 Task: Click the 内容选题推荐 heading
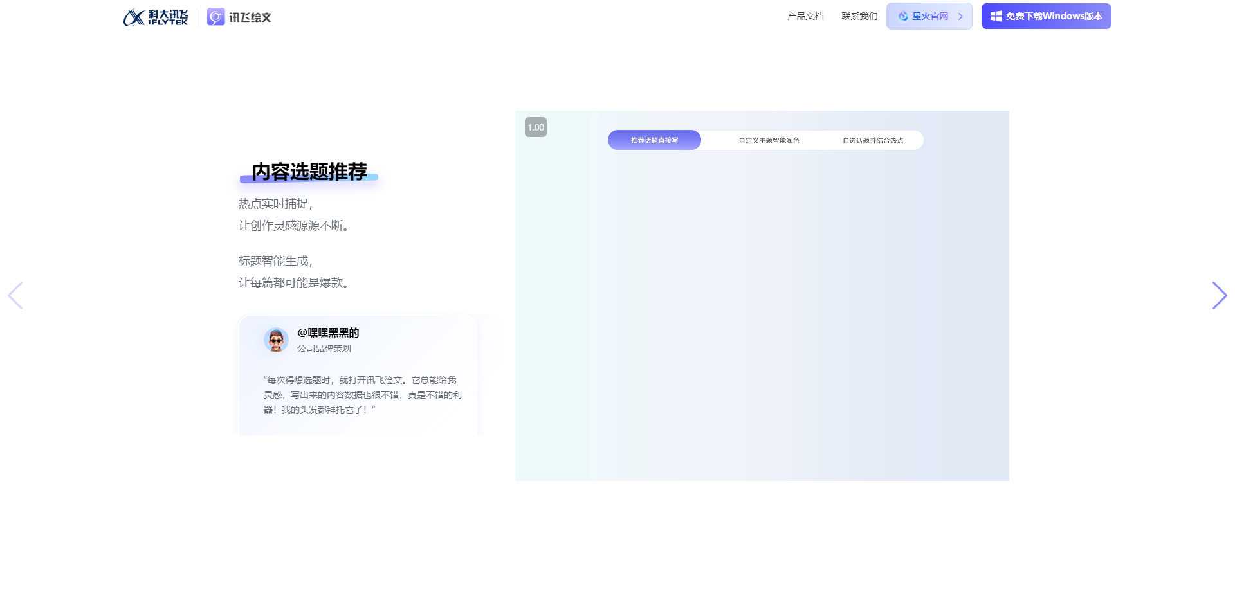pos(309,172)
